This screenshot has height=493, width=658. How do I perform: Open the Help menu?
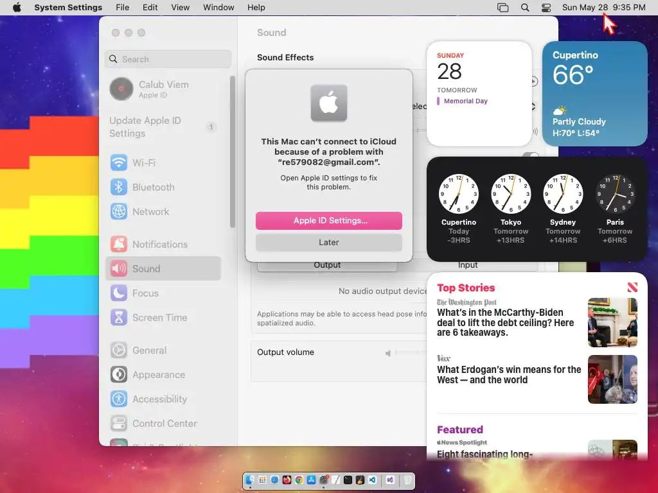pyautogui.click(x=256, y=8)
